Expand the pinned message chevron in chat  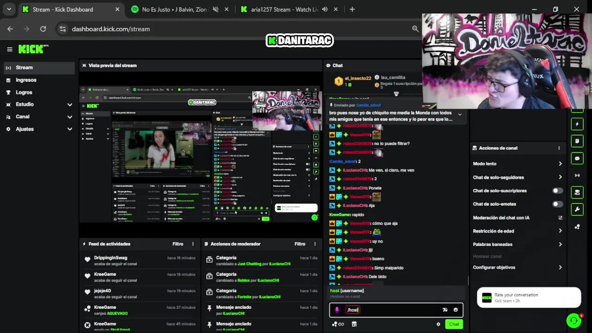click(x=460, y=114)
